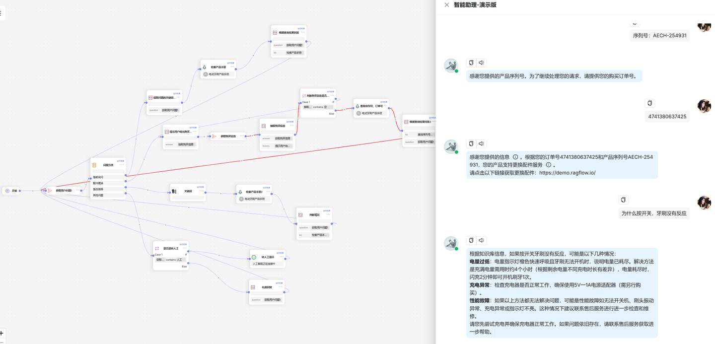This screenshot has height=344, width=715.
Task: Click the bell icon on 检索产品手册 node
Action: tap(204, 67)
